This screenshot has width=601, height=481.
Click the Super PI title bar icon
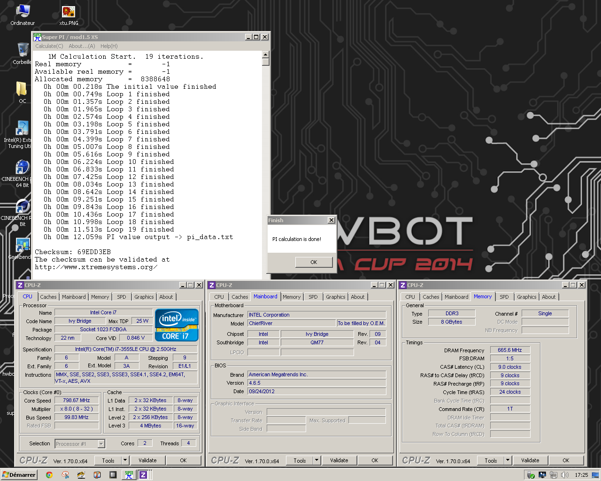click(37, 37)
